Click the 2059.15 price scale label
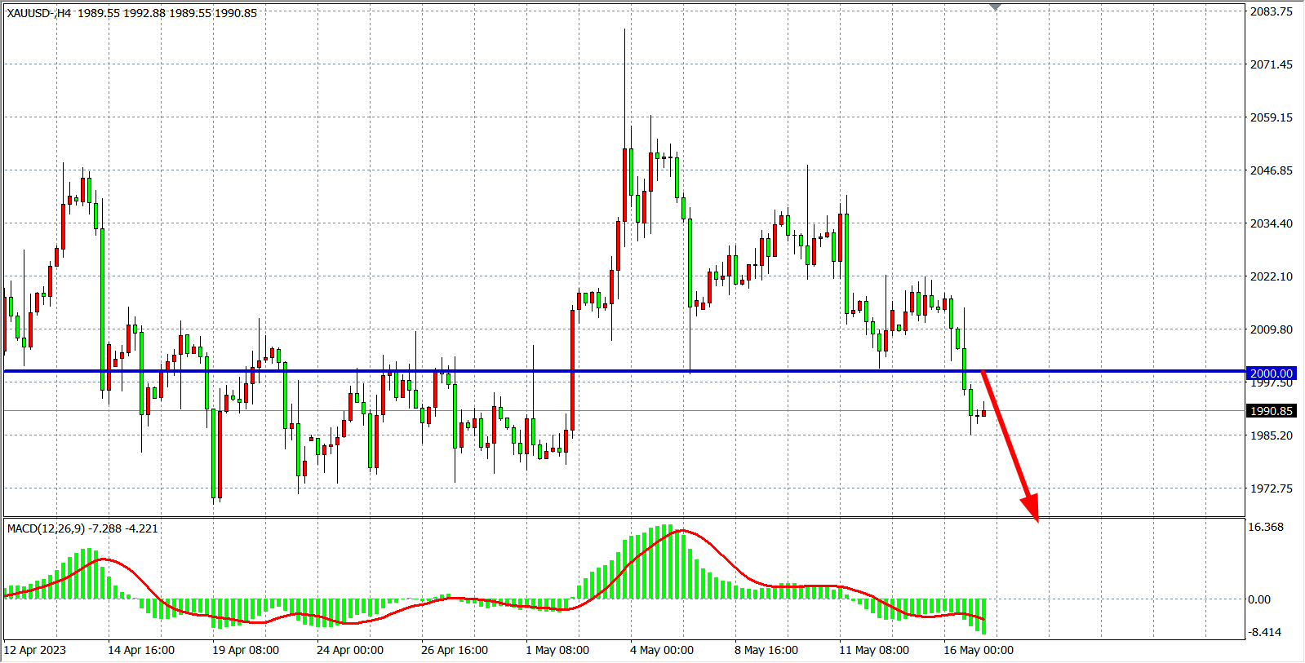Image resolution: width=1305 pixels, height=663 pixels. (x=1271, y=117)
